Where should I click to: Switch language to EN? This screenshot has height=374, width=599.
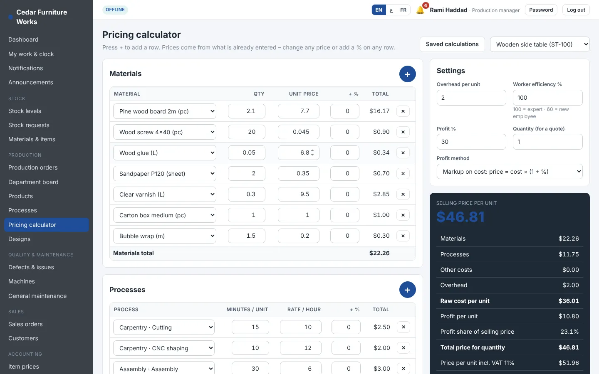pos(379,10)
